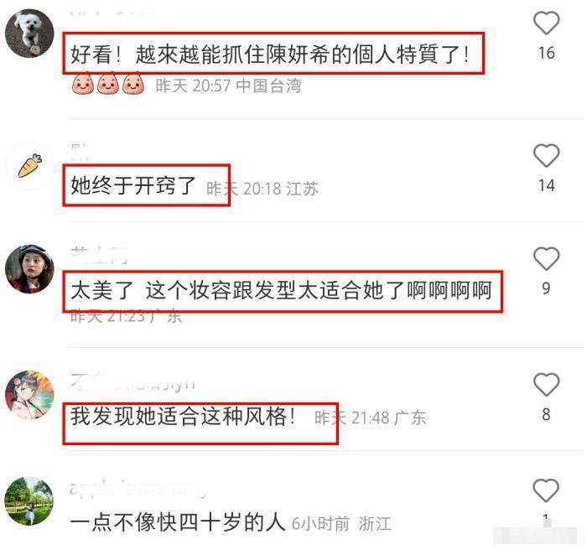Tap the timestamp '昨天 20:57 中国台湾'
The width and height of the screenshot is (587, 555).
coord(228,86)
